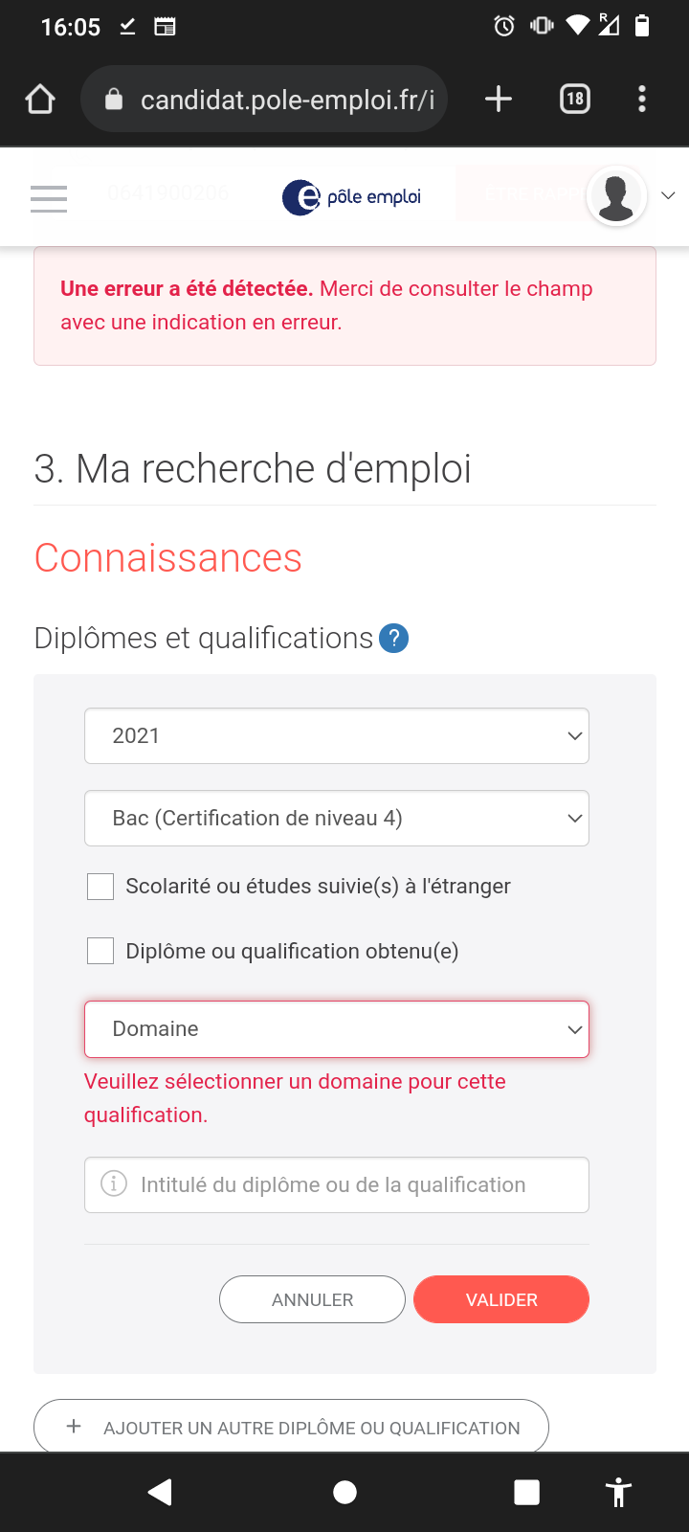This screenshot has width=689, height=1532.
Task: Open a new browser tab
Action: click(499, 99)
